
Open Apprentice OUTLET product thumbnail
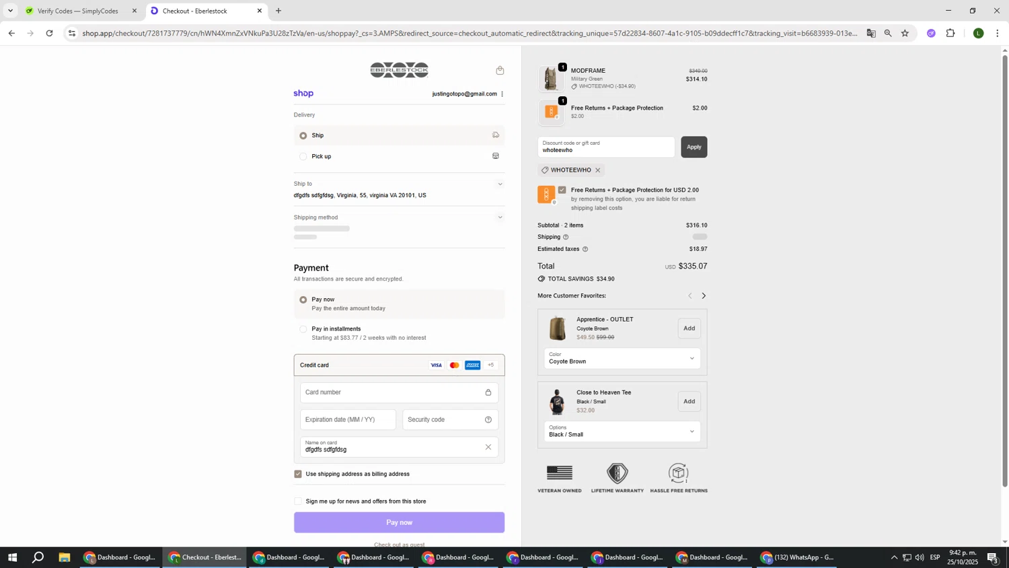557,328
